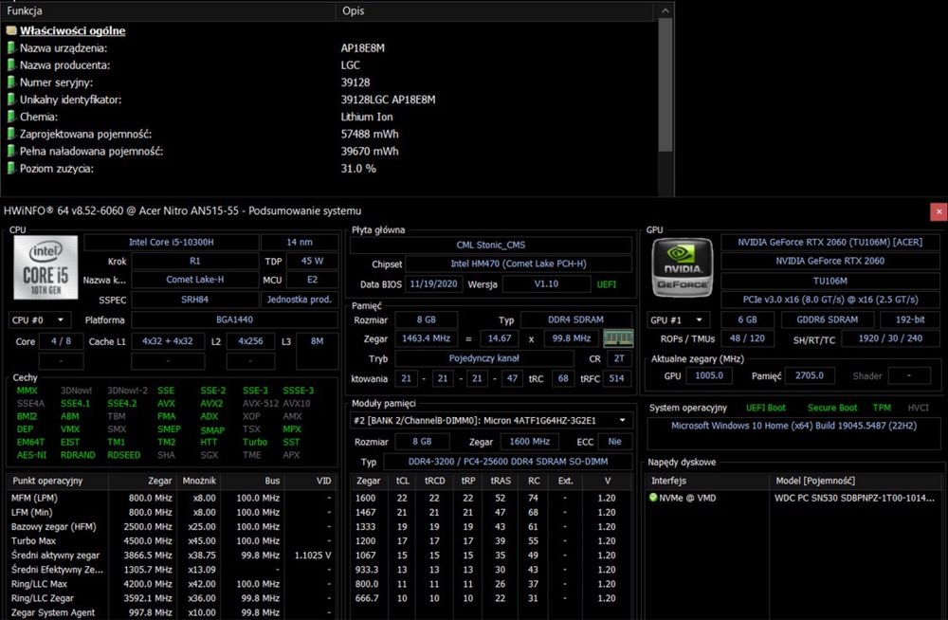Click the green memory module icon
Screen dimensions: 948x620
(618, 338)
